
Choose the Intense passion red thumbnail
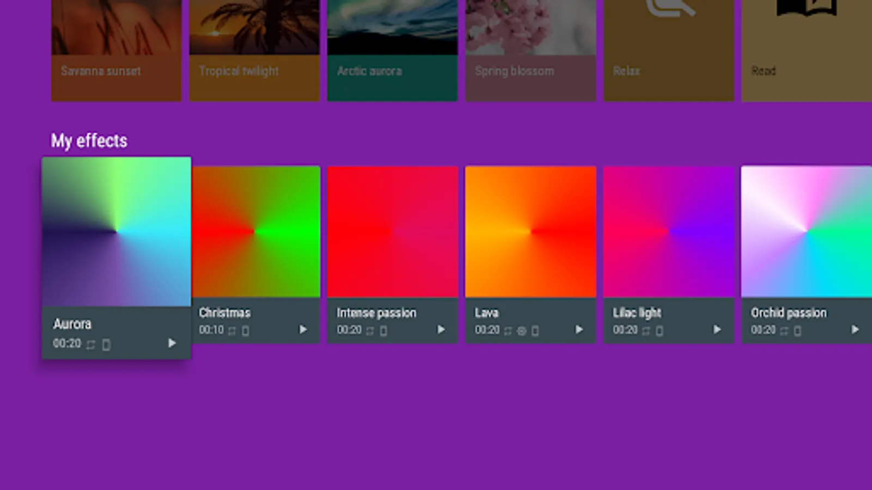[392, 231]
